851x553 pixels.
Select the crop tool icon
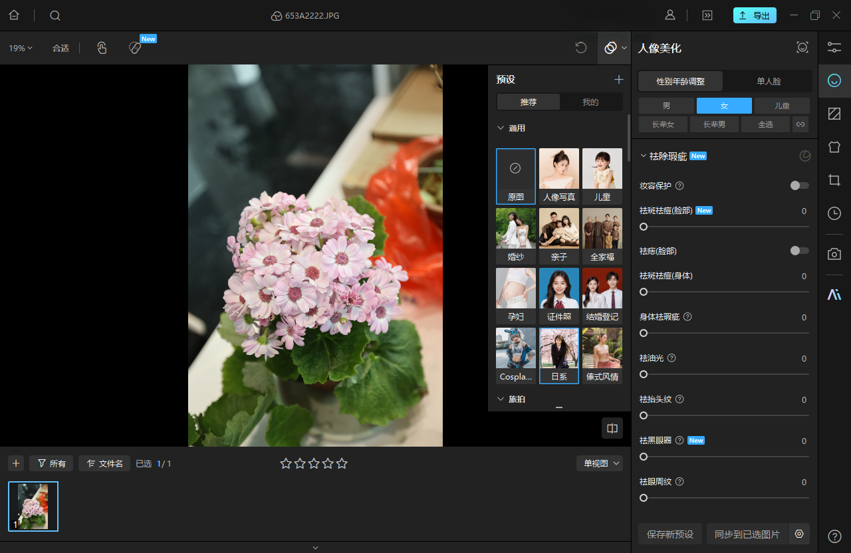[834, 180]
